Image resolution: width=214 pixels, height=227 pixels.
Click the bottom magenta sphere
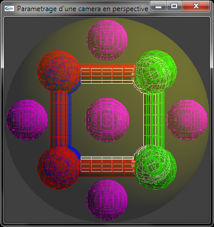(107, 200)
